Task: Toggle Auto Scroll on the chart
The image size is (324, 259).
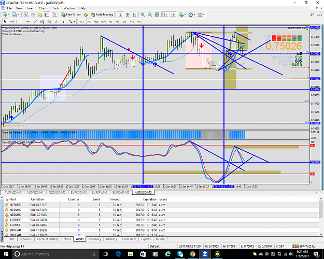Action: pyautogui.click(x=166, y=15)
